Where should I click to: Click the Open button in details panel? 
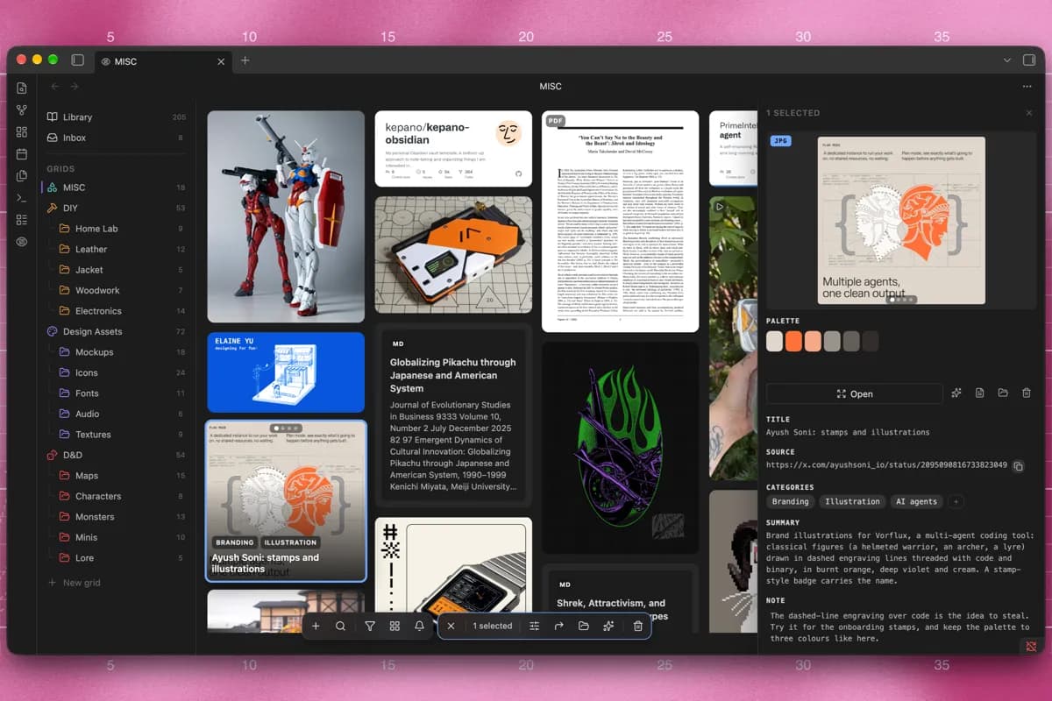[x=854, y=393]
